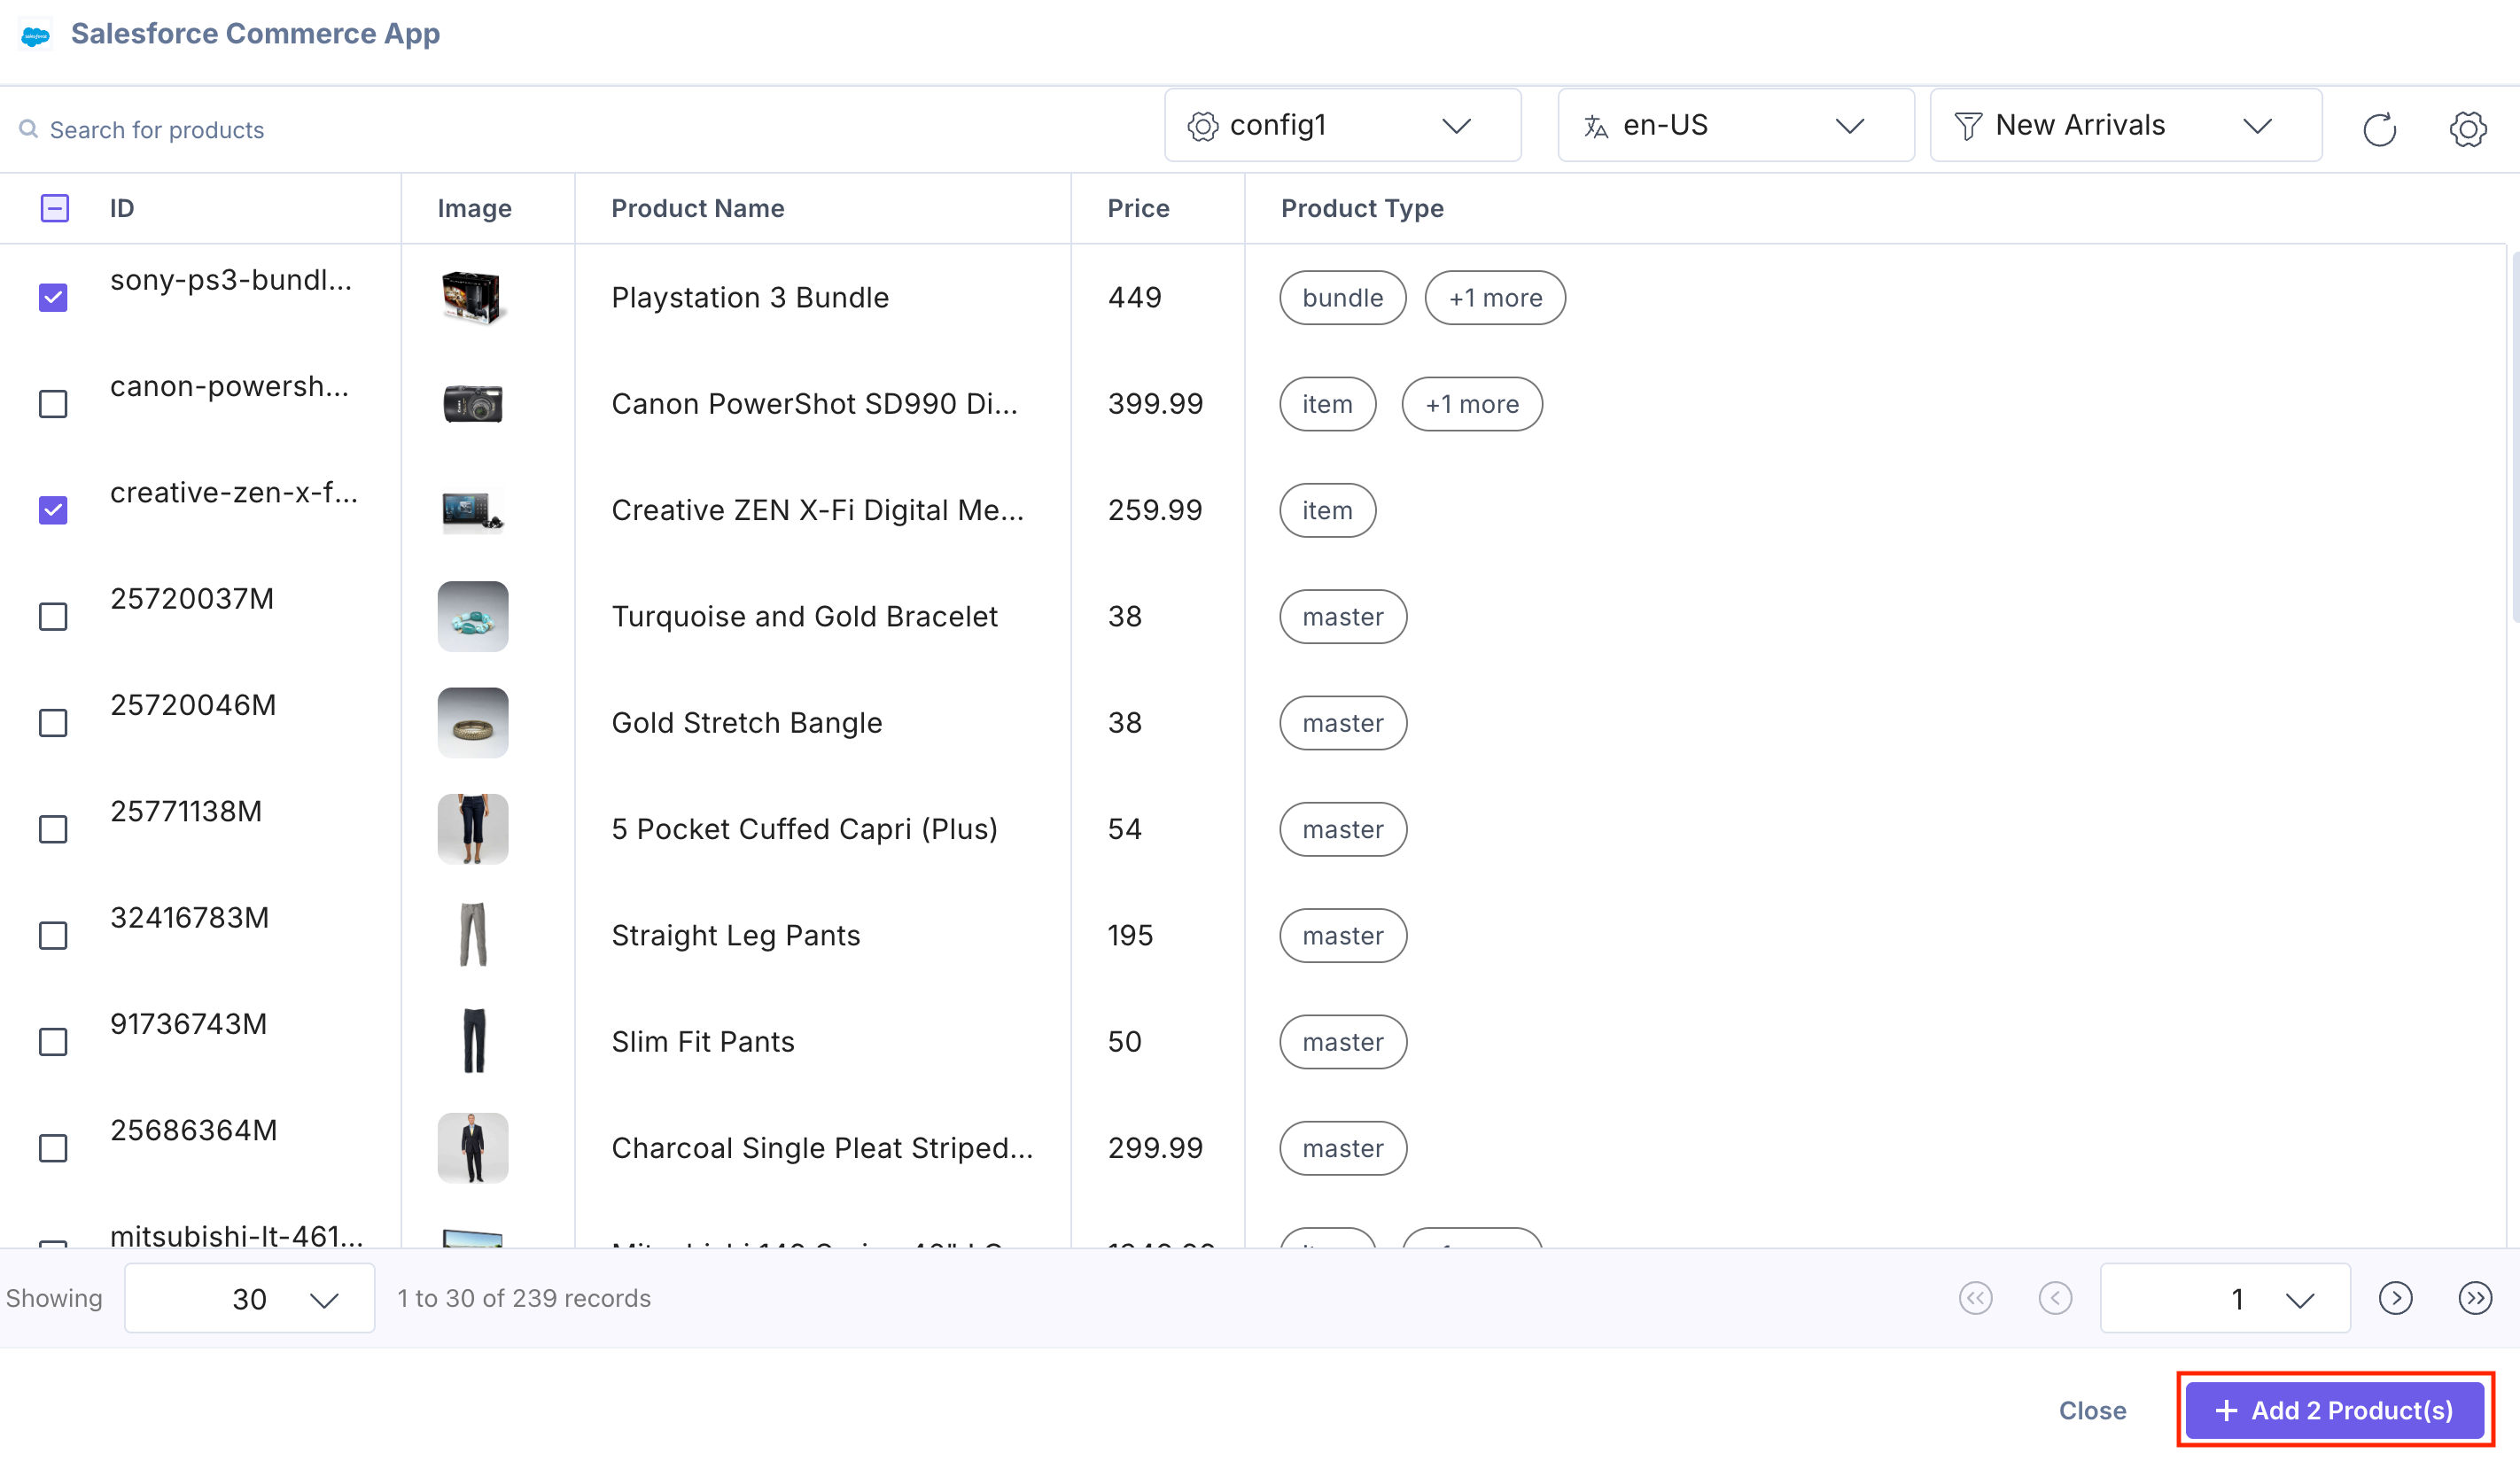This screenshot has width=2520, height=1469.
Task: Toggle the select-all header checkbox
Action: pyautogui.click(x=54, y=208)
